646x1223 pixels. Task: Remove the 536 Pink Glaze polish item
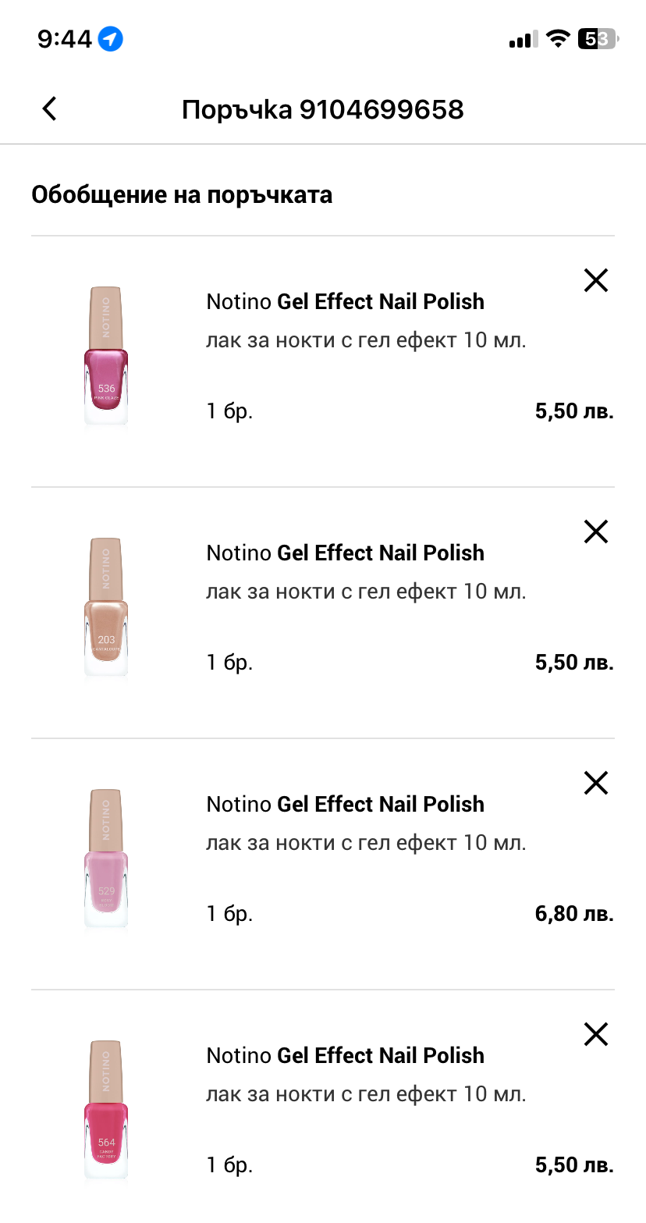click(x=595, y=280)
